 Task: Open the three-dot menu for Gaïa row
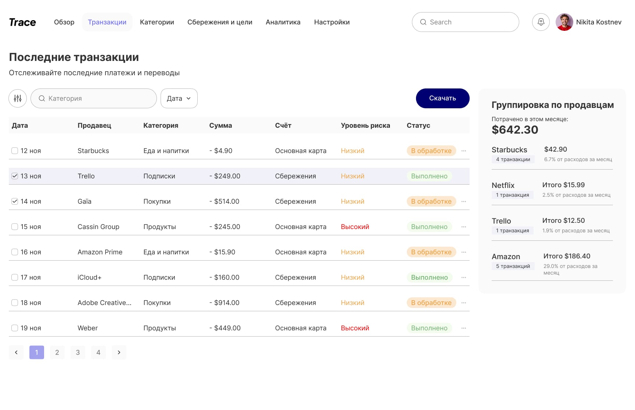(x=464, y=202)
